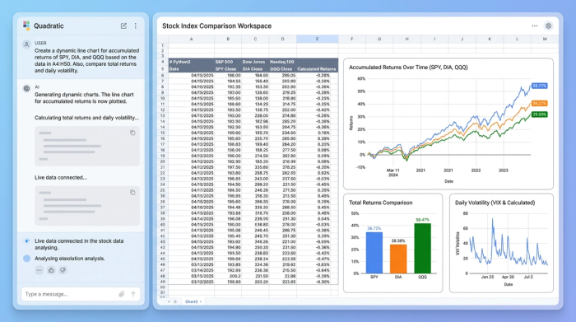Open the workspace ellipsis menu
The image size is (576, 322).
535,26
